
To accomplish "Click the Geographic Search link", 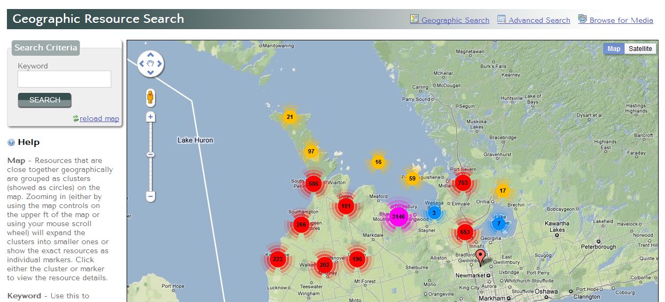I will (455, 20).
